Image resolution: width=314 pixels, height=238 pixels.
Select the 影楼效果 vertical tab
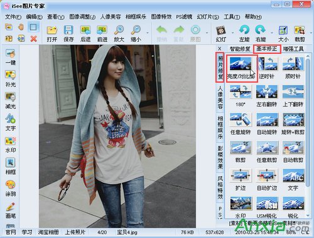tap(220, 157)
